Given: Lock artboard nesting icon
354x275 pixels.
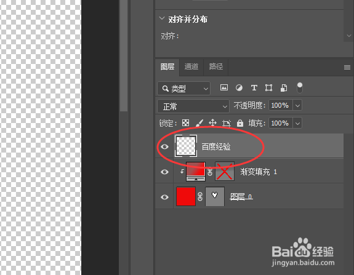Looking at the screenshot, I should coord(227,123).
